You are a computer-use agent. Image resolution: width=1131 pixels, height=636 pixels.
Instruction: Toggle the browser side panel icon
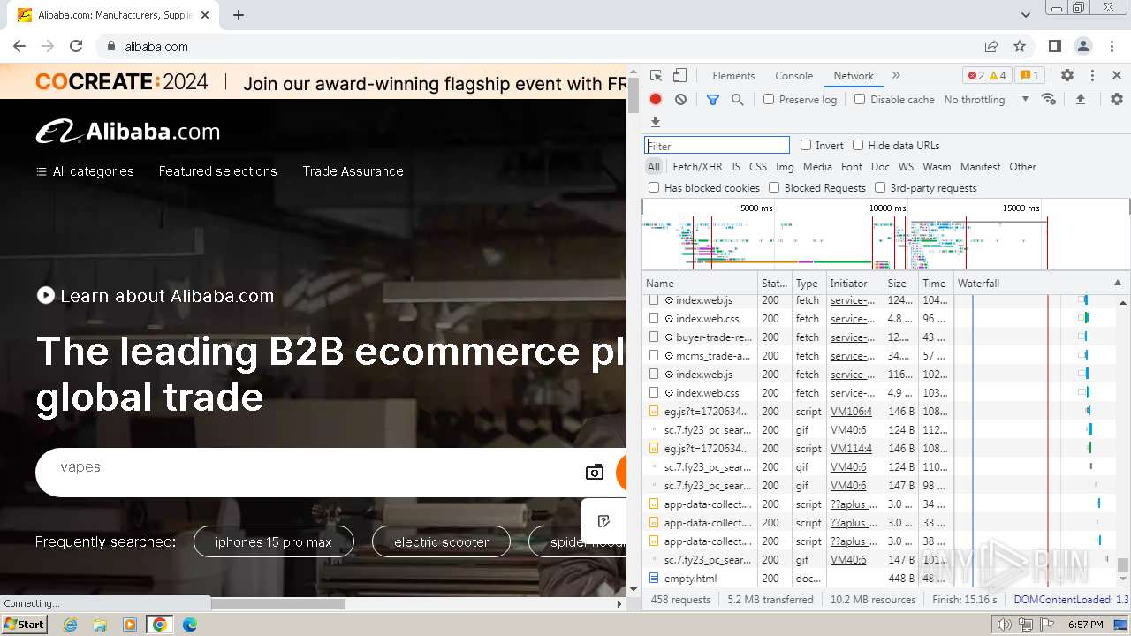coord(1055,47)
